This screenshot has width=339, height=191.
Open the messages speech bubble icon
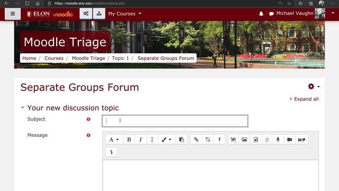coord(271,14)
